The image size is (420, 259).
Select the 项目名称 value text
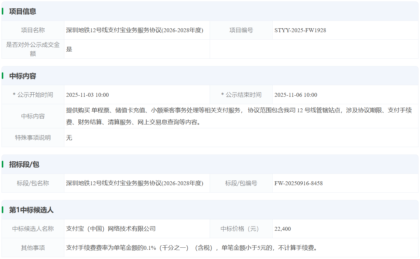click(135, 30)
